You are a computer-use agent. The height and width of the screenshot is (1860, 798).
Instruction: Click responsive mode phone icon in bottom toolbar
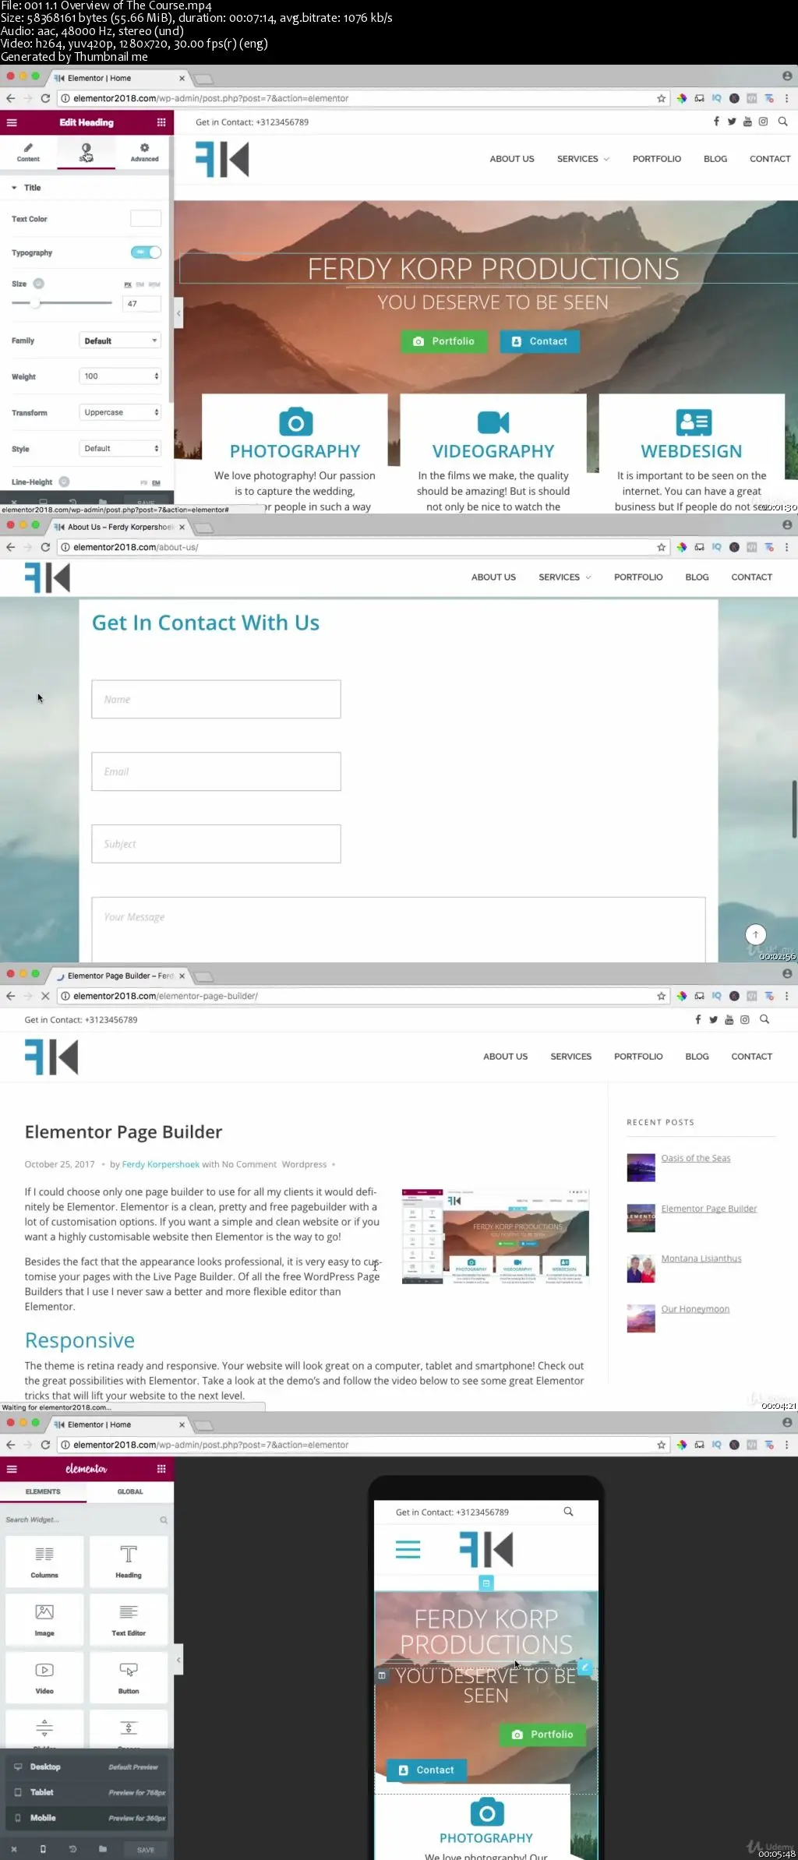click(x=43, y=1848)
